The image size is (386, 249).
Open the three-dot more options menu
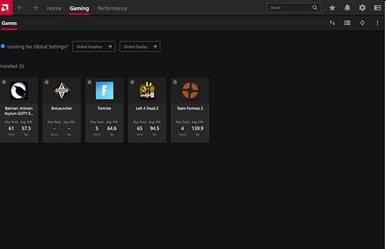pos(377,23)
